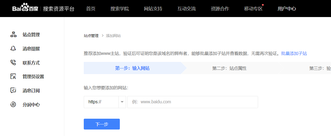Open the 首页 top menu item
This screenshot has height=136, width=331.
point(91,9)
